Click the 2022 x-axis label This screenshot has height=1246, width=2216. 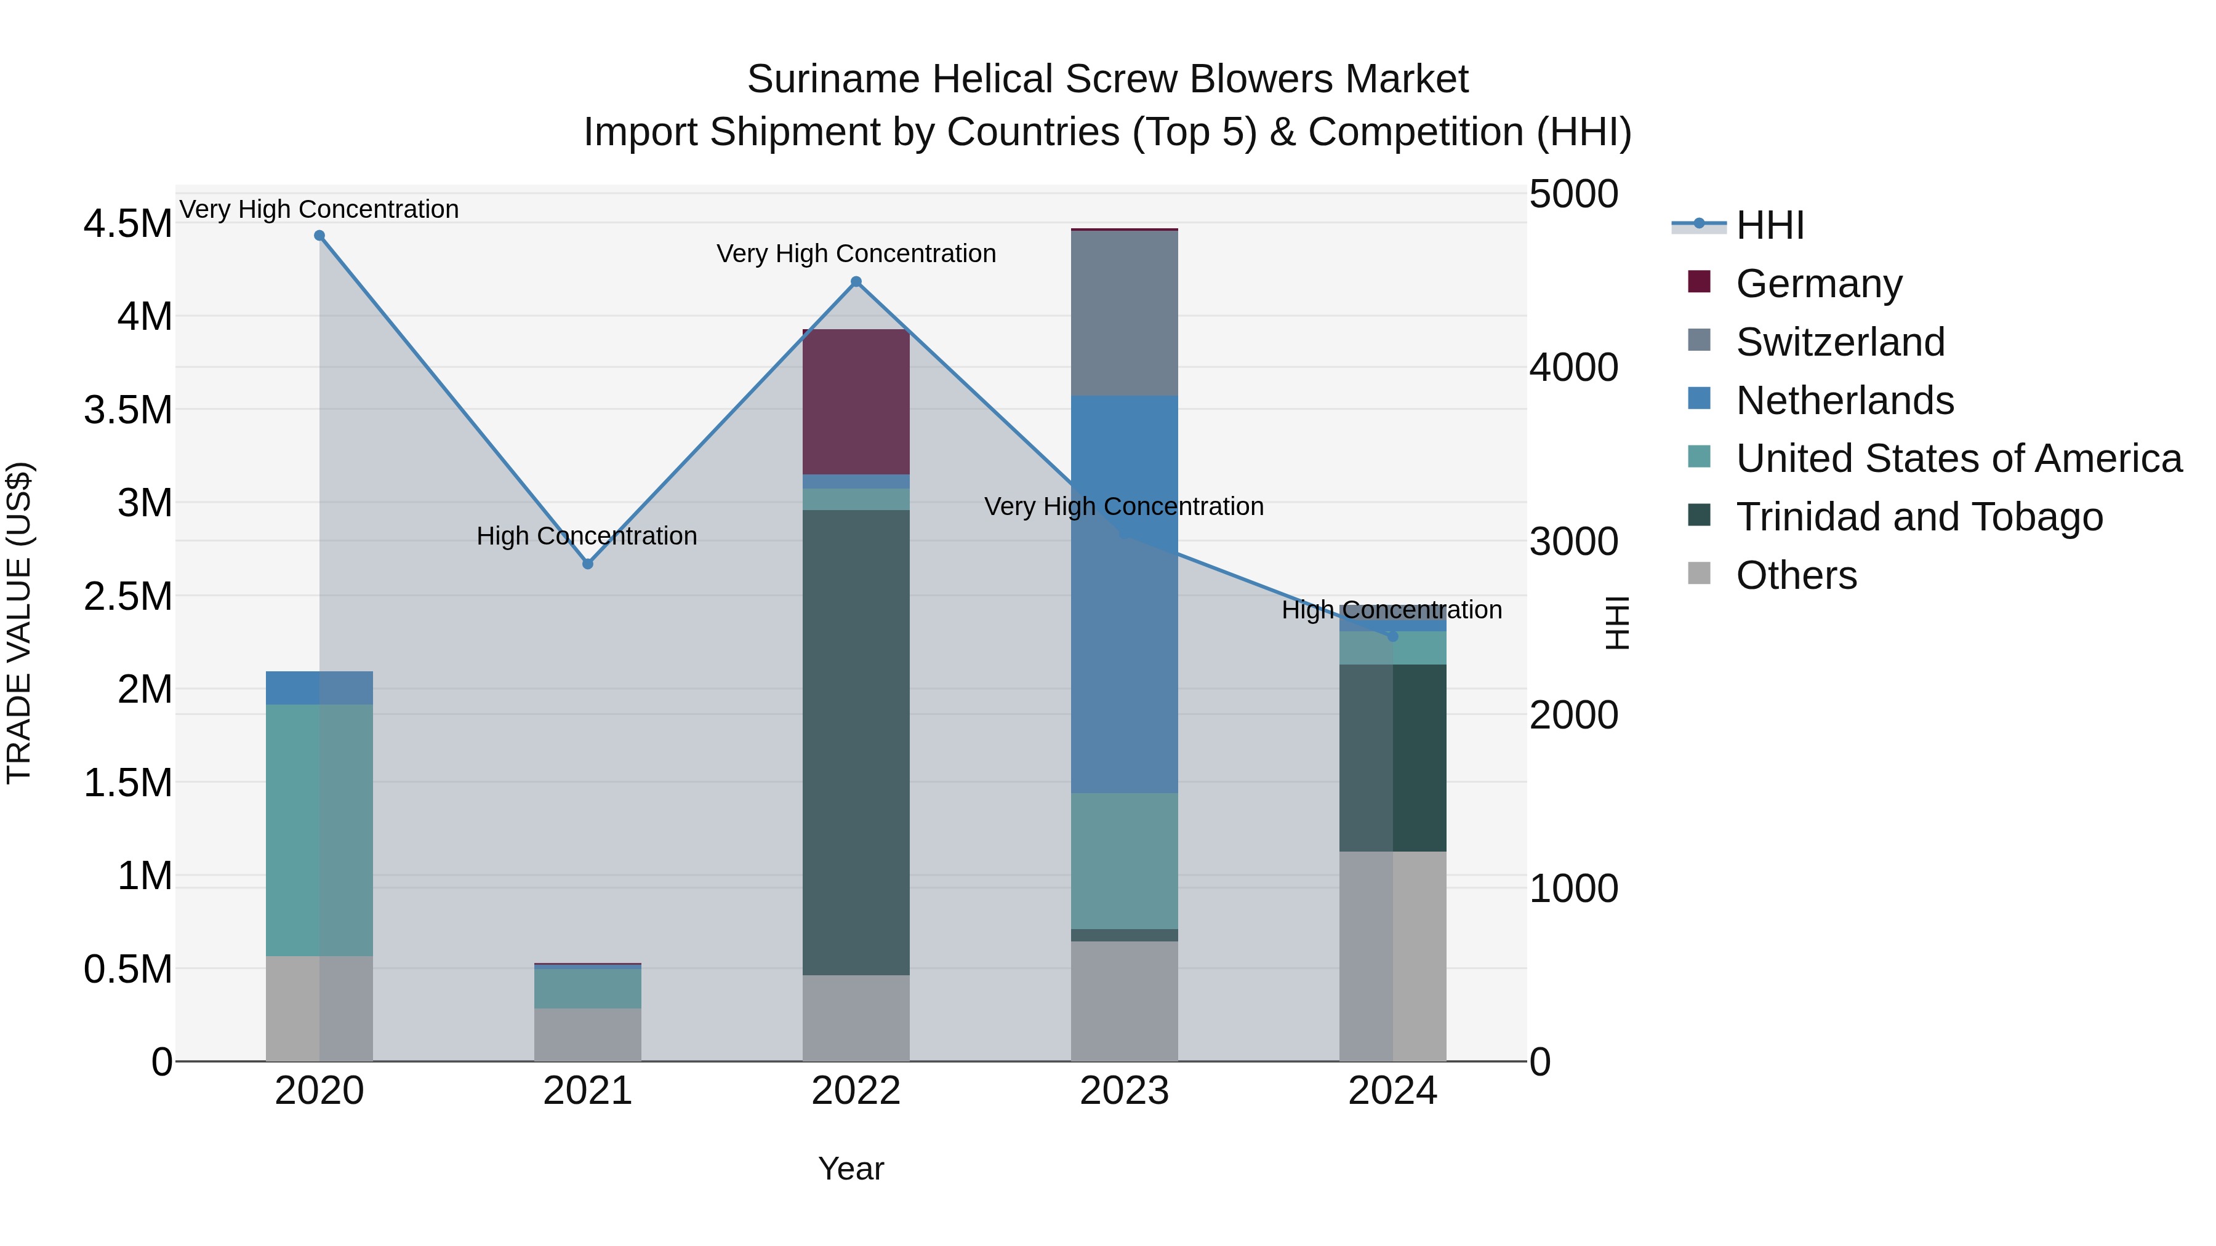tap(856, 1091)
